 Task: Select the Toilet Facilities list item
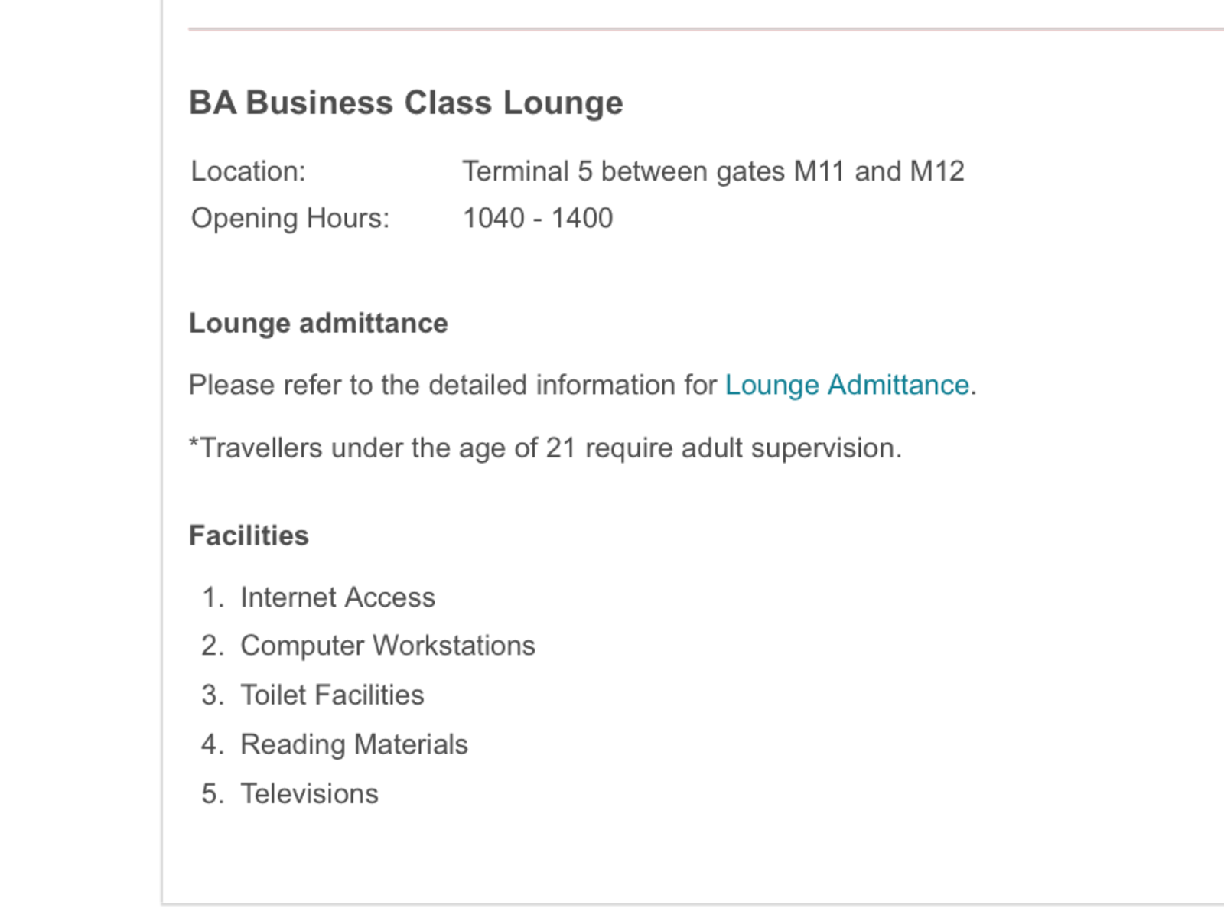click(x=331, y=695)
